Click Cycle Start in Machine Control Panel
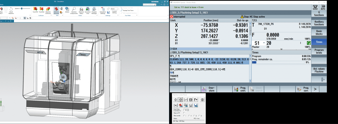 [175, 100]
